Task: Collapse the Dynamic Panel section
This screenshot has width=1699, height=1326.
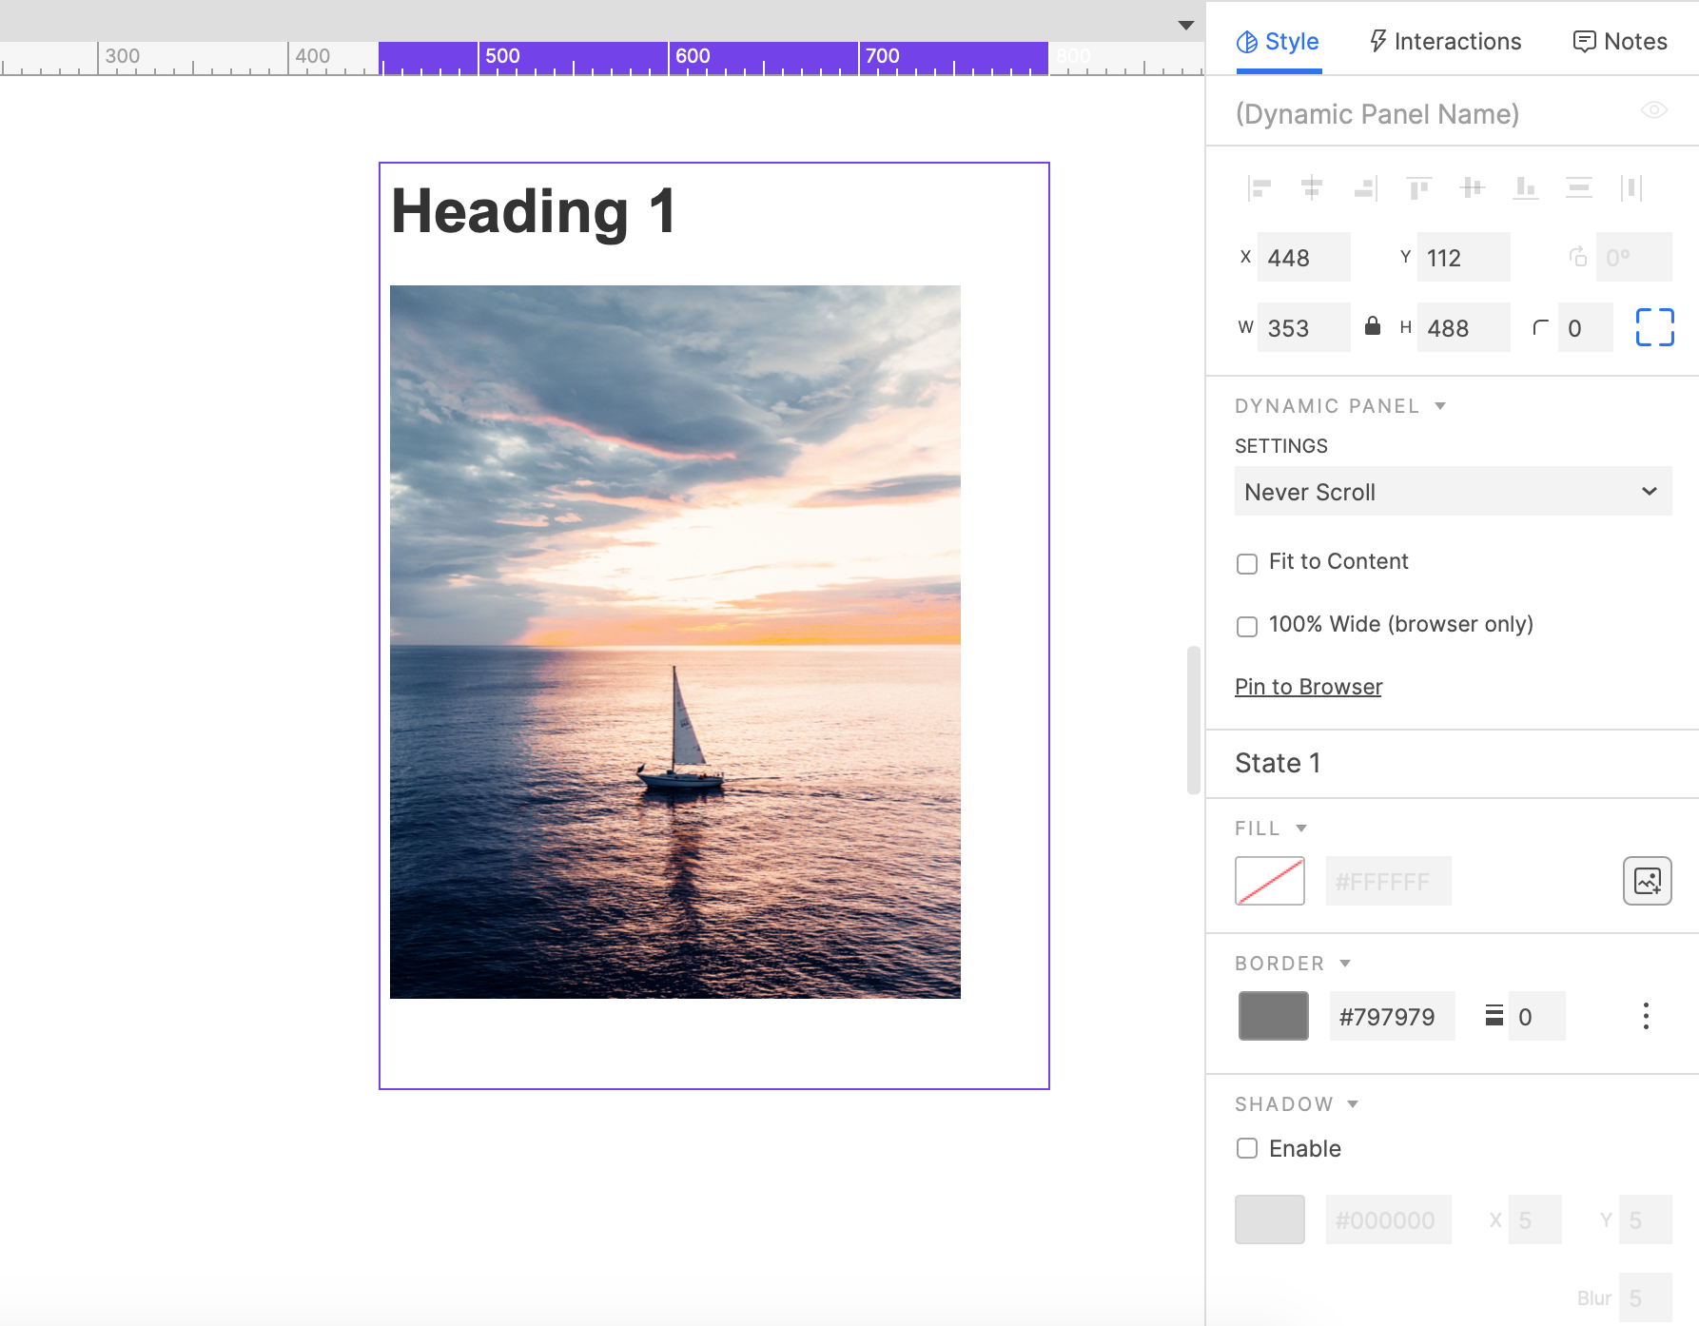Action: [x=1440, y=406]
